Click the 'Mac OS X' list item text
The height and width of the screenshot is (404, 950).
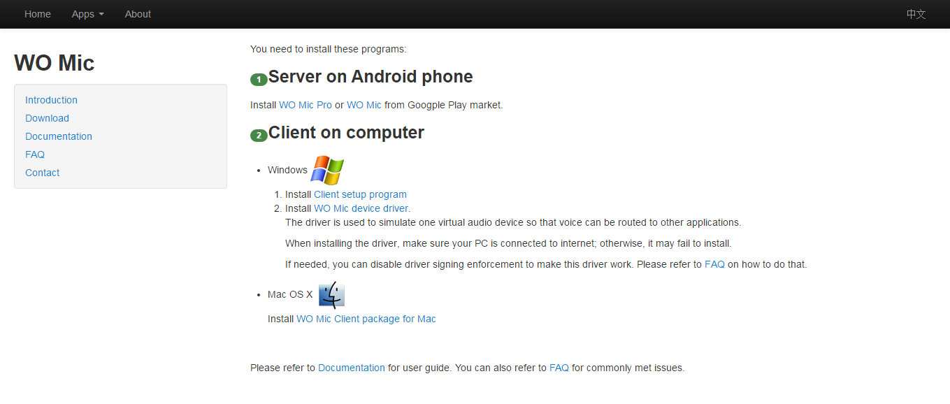coord(290,294)
